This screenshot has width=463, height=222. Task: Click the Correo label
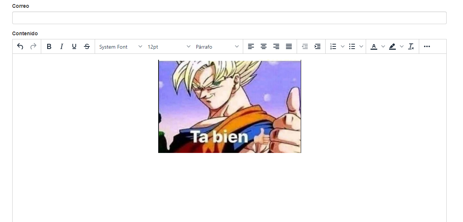(21, 6)
